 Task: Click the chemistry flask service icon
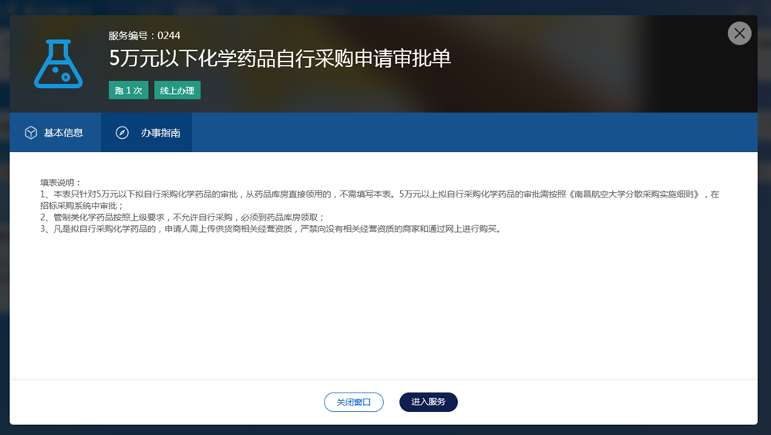59,64
